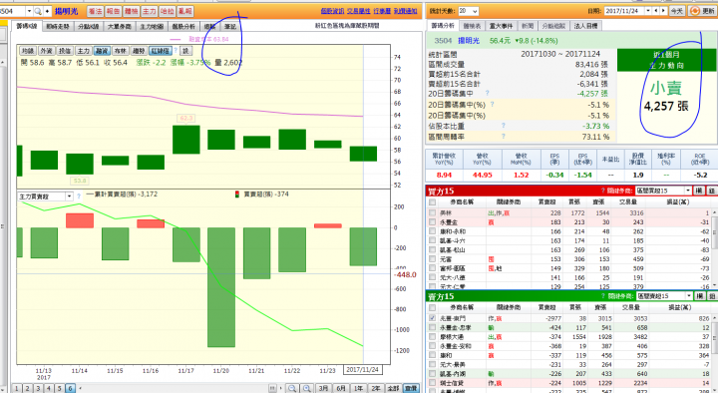This screenshot has height=393, width=718.
Task: Tick the checkbox for 元富 row
Action: (x=432, y=258)
